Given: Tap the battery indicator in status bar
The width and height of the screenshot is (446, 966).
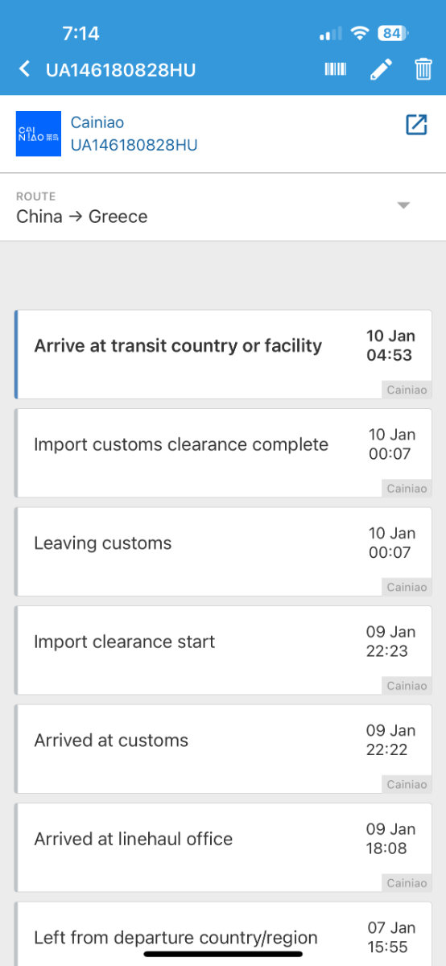Looking at the screenshot, I should point(393,34).
